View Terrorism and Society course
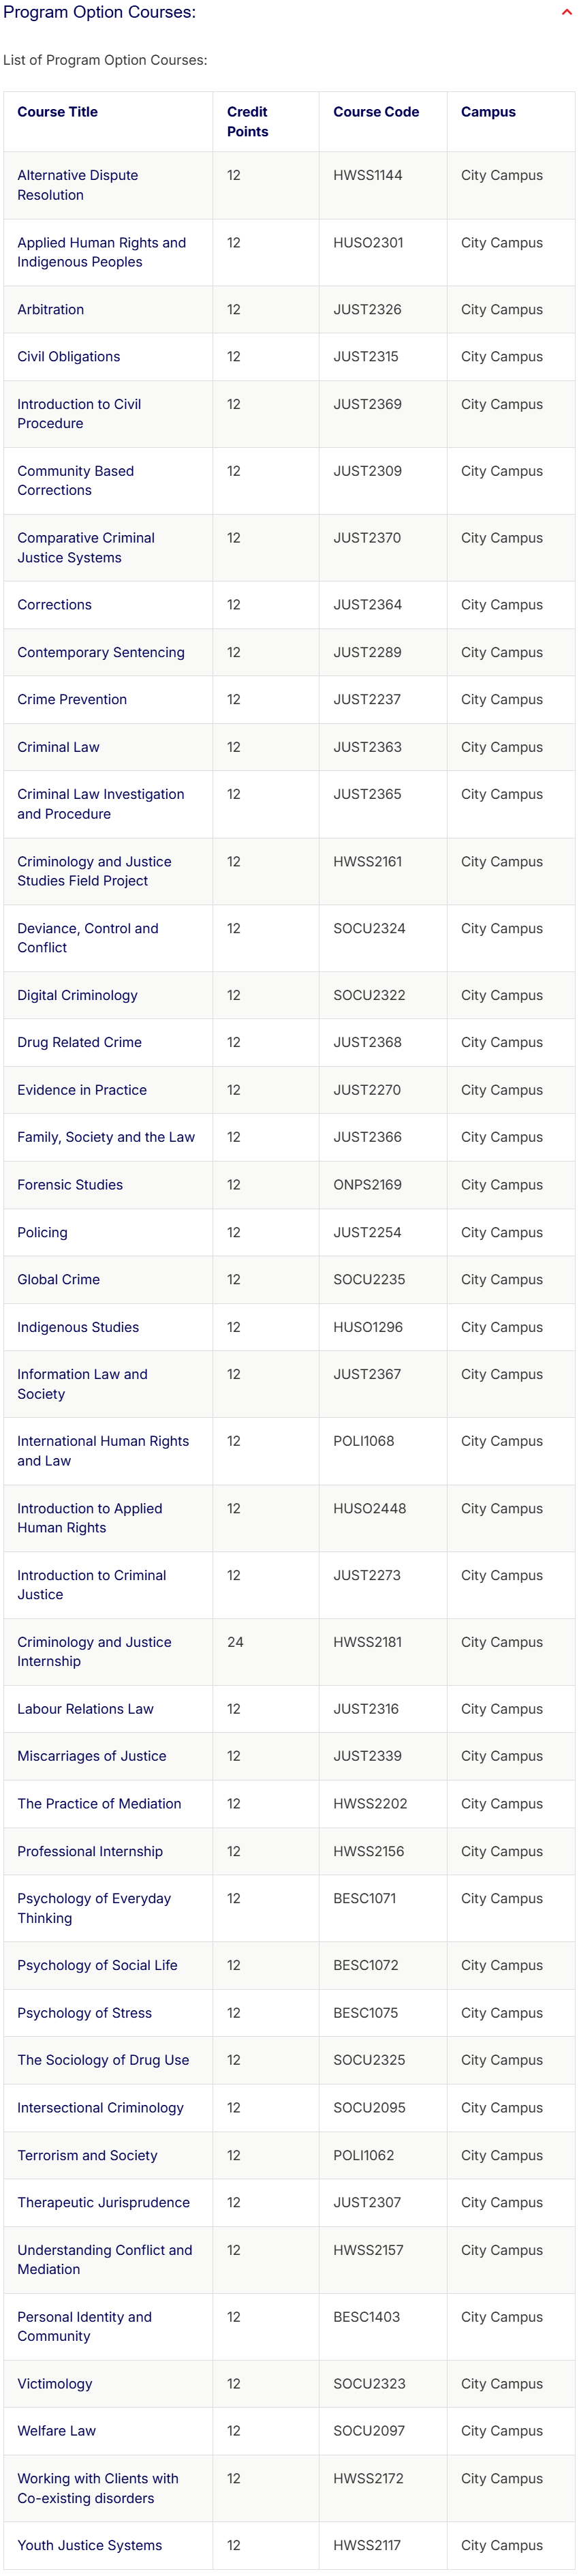The image size is (579, 2576). click(87, 2156)
